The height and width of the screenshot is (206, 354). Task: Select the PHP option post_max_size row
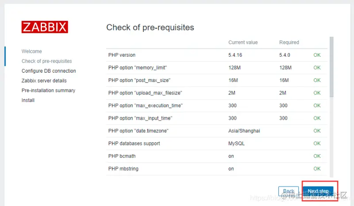pyautogui.click(x=139, y=80)
